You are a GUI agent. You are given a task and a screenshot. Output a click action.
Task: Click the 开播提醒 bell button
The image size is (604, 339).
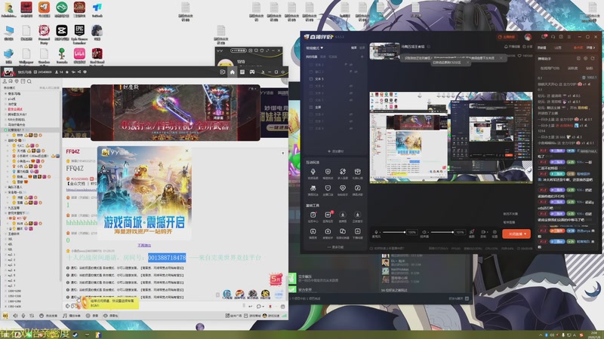pyautogui.click(x=512, y=47)
